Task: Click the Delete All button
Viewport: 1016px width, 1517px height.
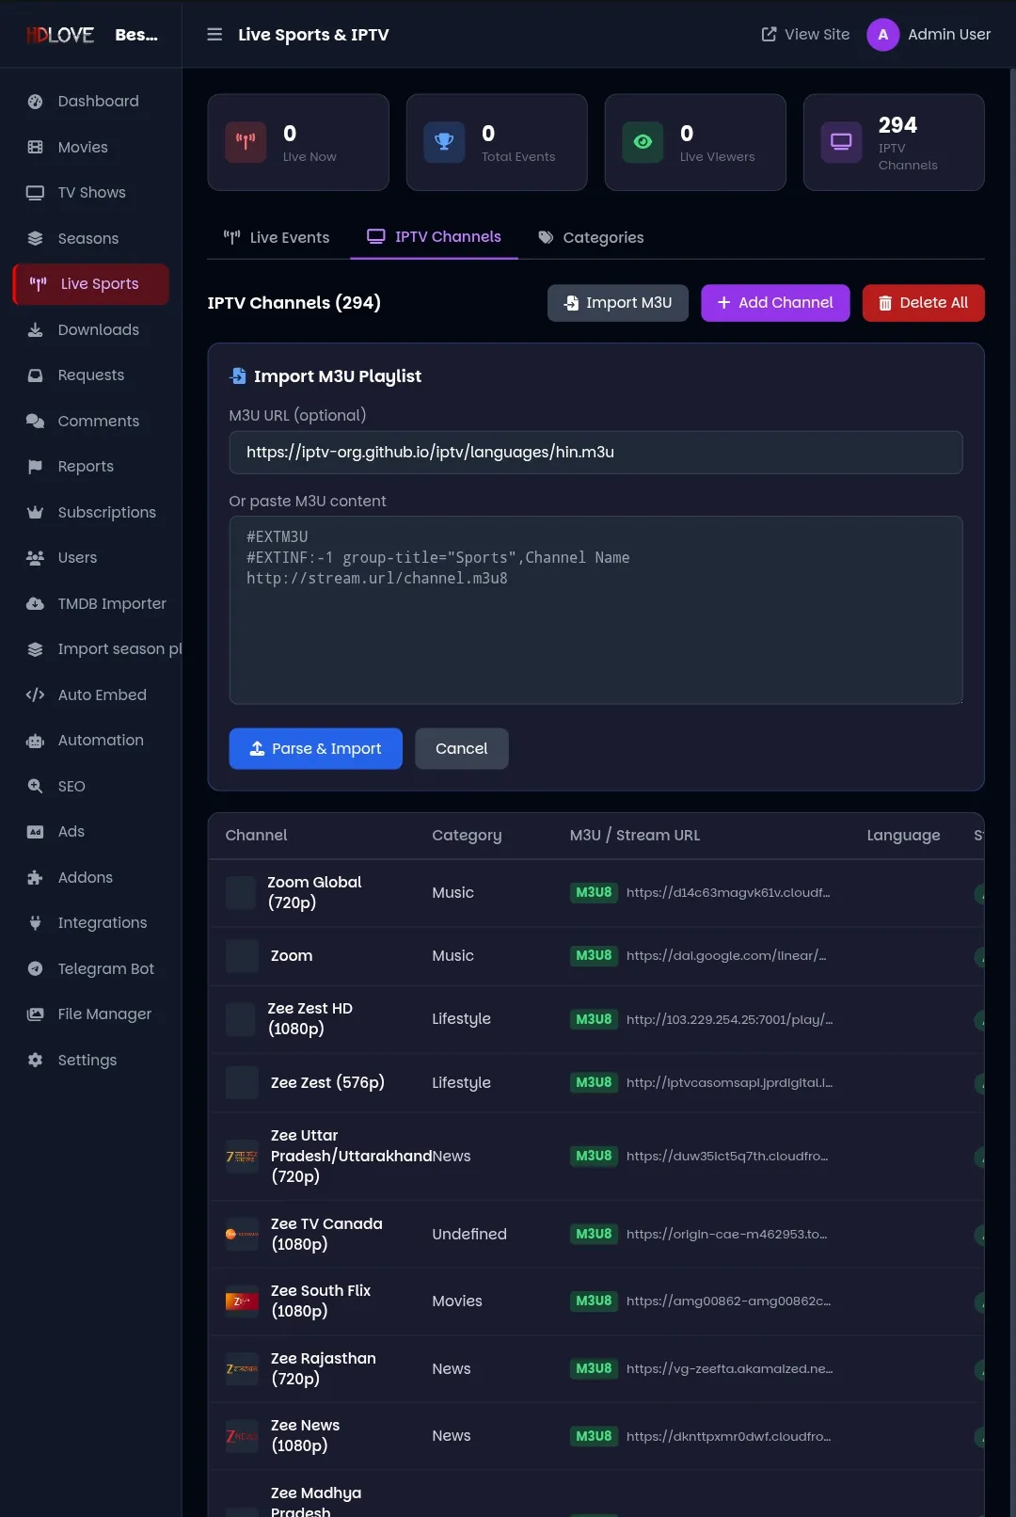Action: (x=924, y=303)
